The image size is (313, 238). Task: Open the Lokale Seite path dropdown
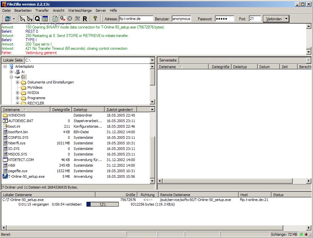[x=152, y=60]
